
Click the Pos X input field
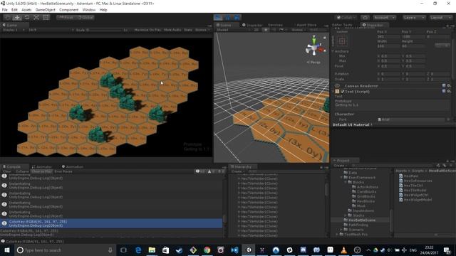point(388,36)
